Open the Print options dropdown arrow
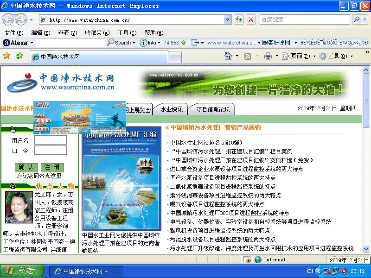The width and height of the screenshot is (371, 278). (277, 56)
